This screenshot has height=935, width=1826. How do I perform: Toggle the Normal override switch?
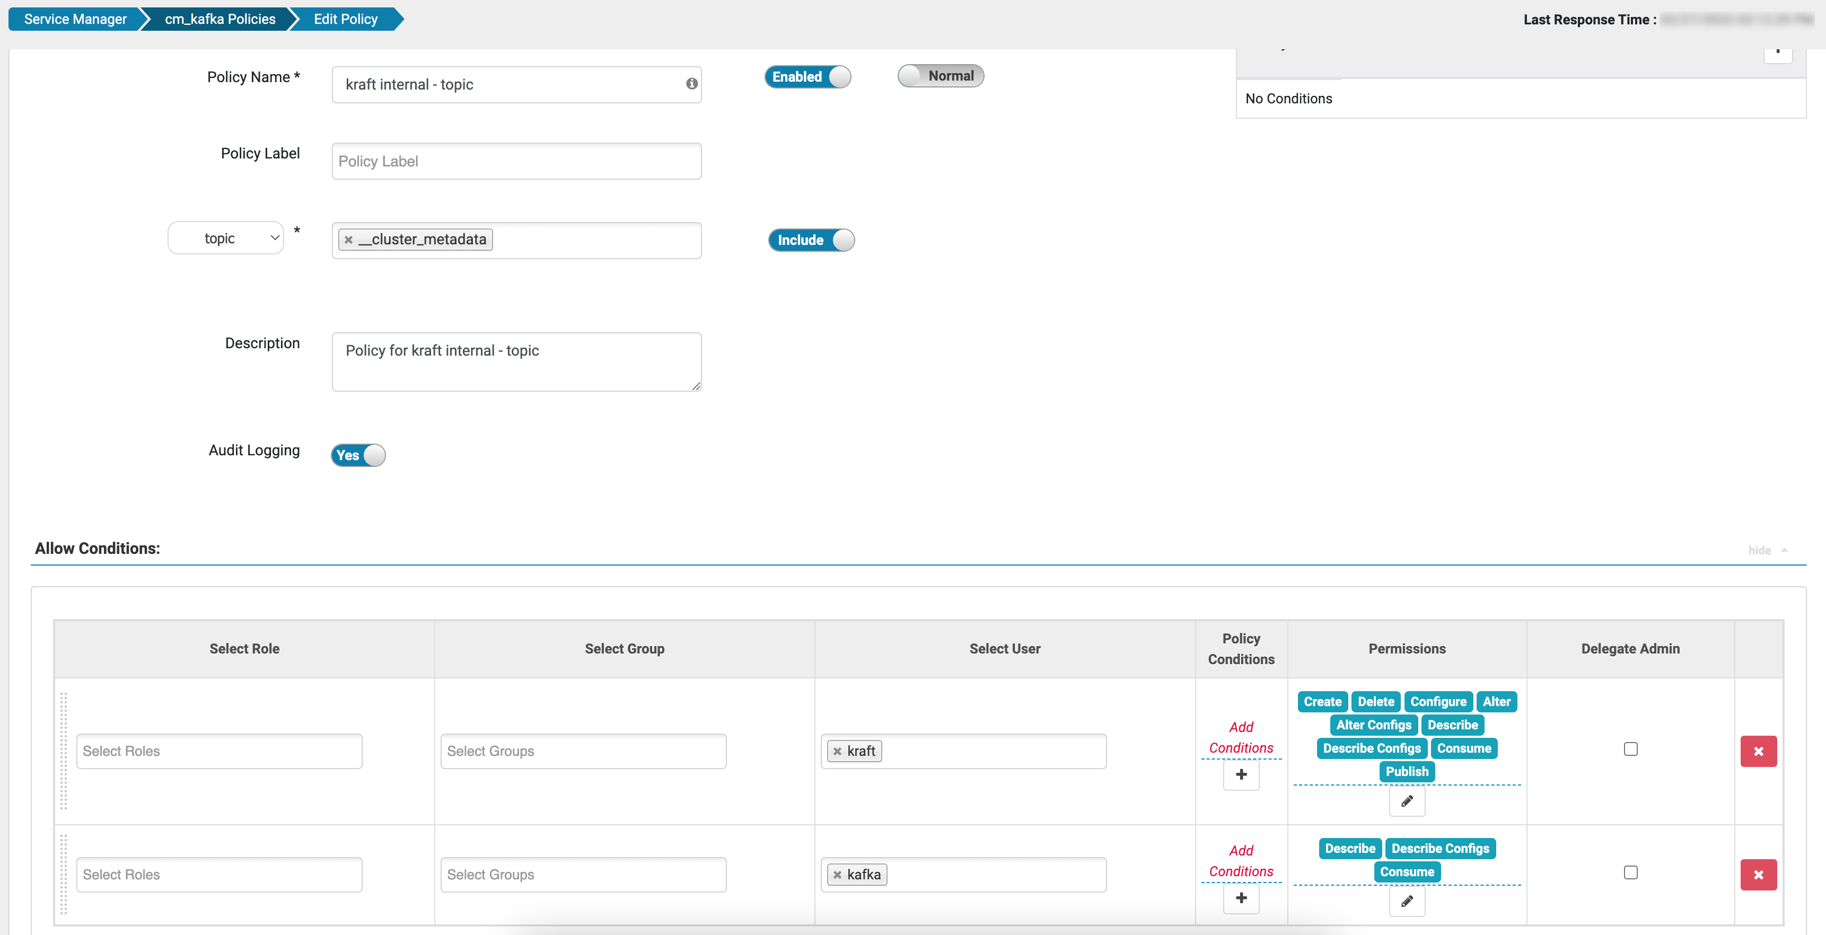pyautogui.click(x=940, y=76)
